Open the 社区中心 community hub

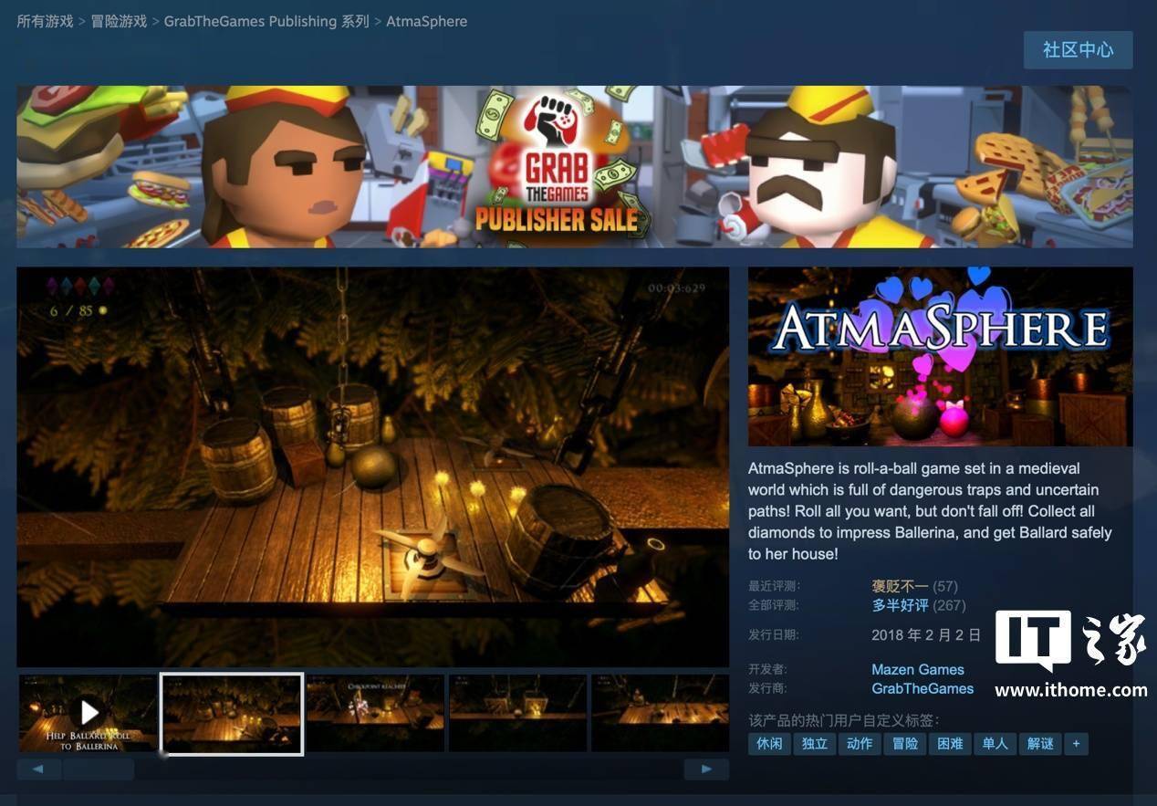[x=1078, y=50]
